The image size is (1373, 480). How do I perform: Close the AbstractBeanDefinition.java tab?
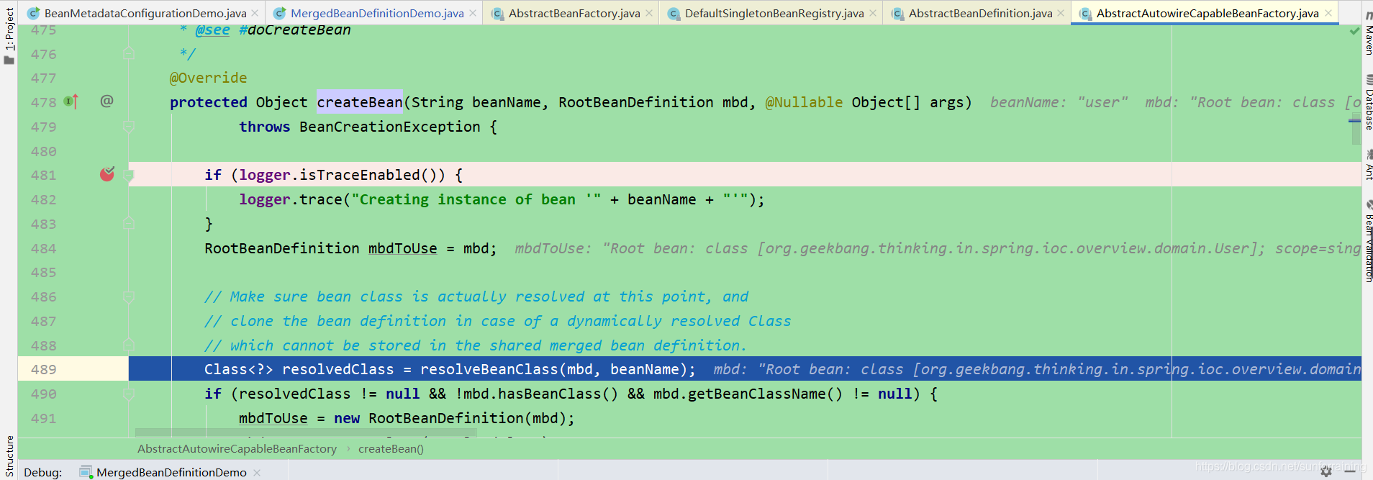tap(1061, 13)
